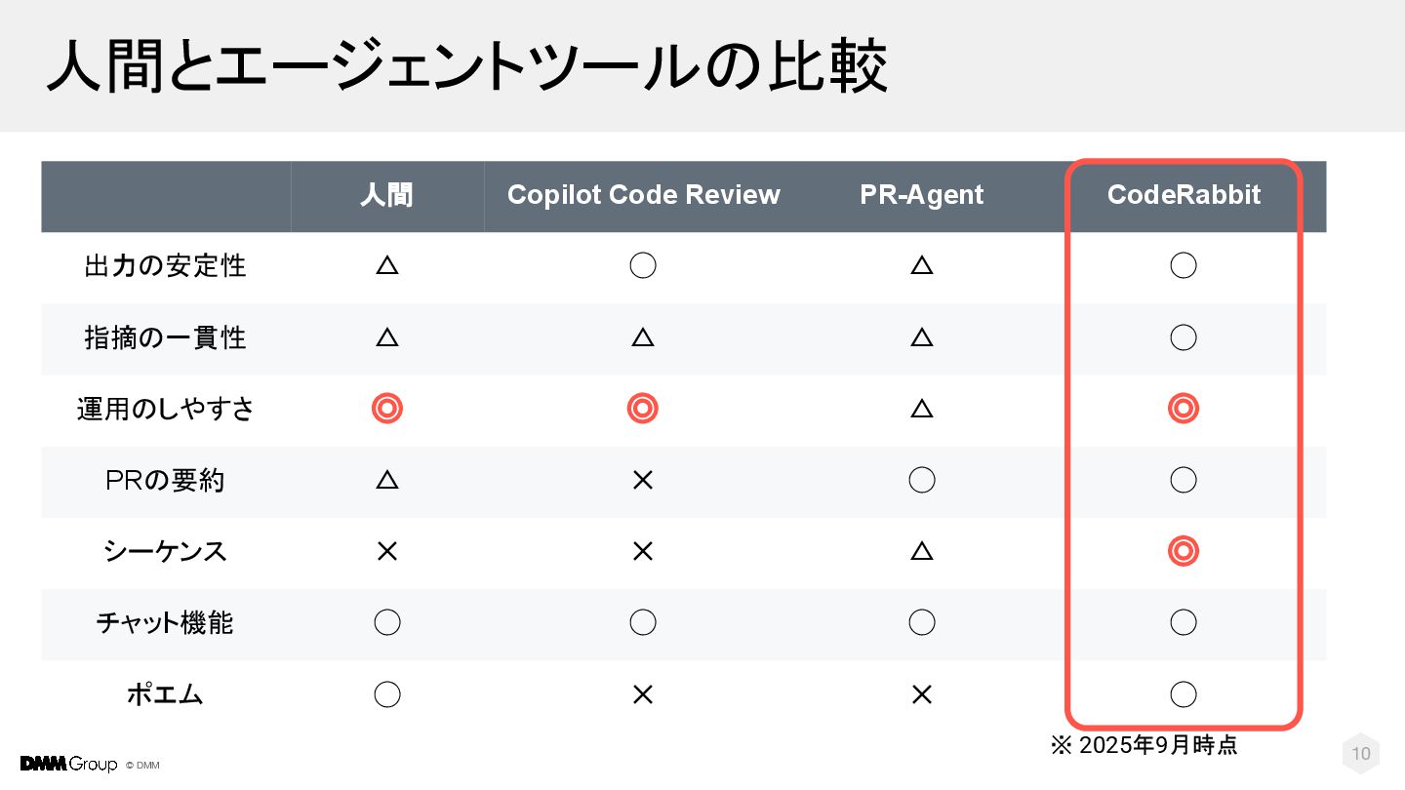Click the DMM Group logo
This screenshot has height=790, width=1405.
(x=68, y=764)
